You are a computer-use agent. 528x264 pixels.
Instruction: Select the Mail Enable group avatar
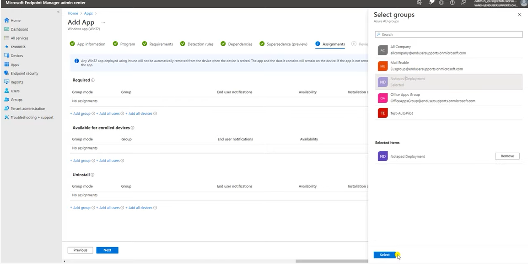point(383,66)
